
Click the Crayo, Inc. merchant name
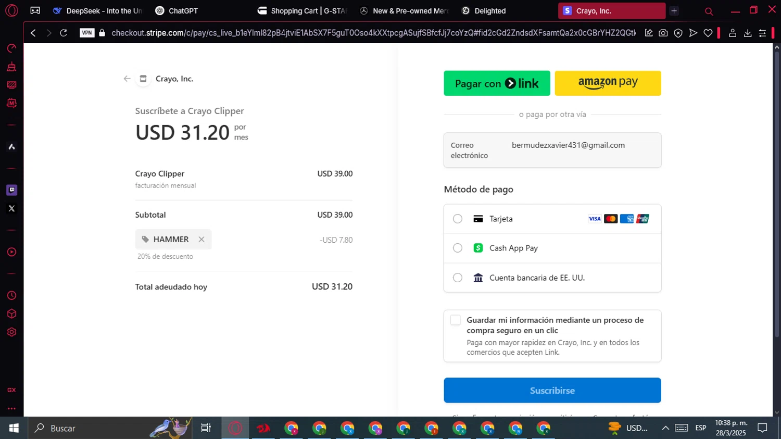click(x=174, y=79)
